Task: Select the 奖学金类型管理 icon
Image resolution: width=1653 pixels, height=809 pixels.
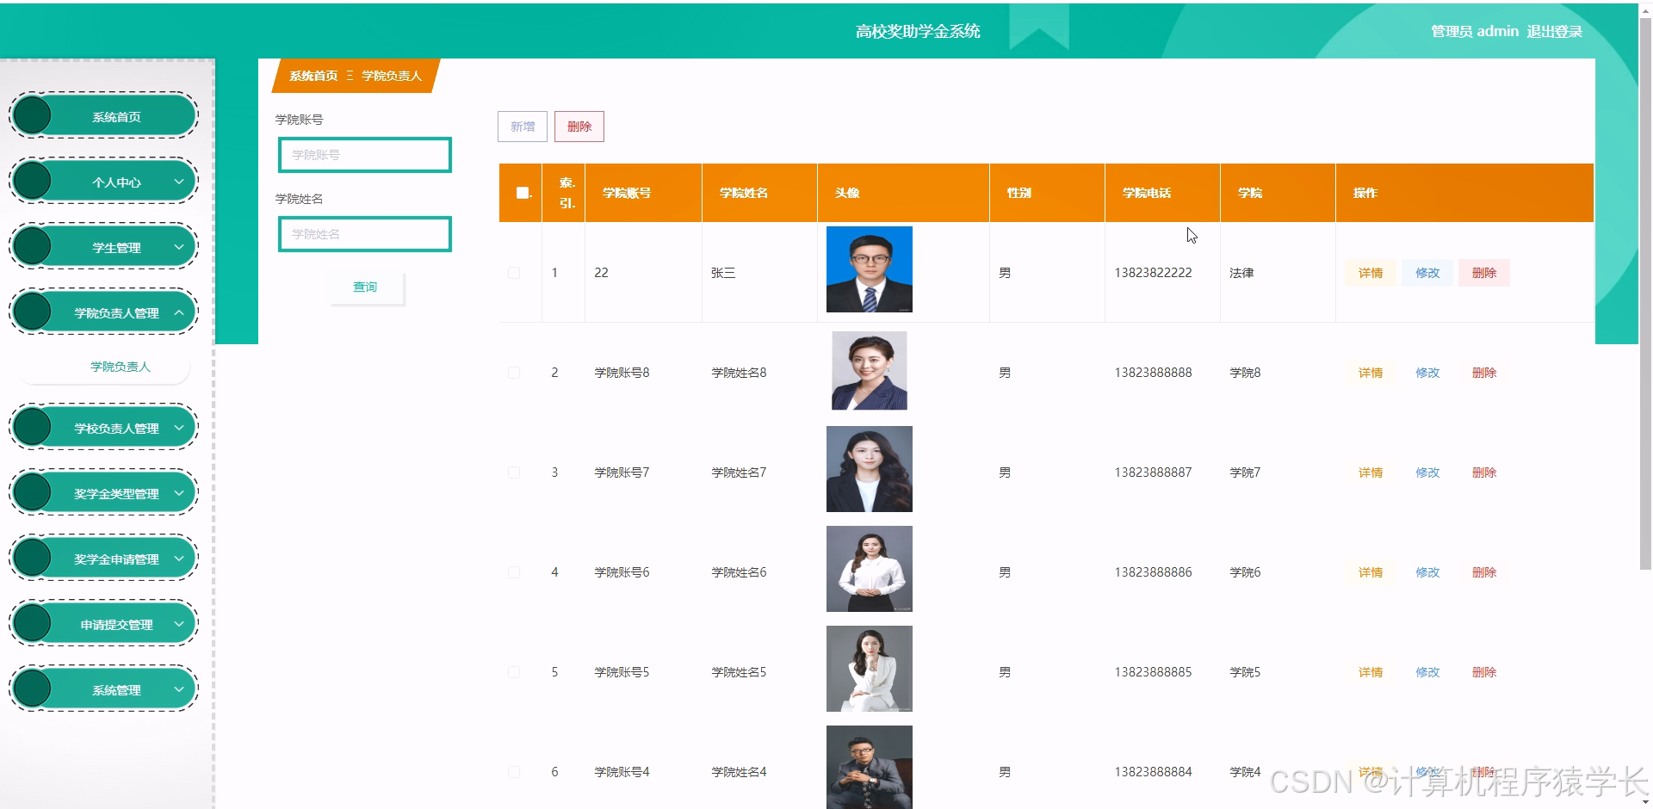Action: 32,491
